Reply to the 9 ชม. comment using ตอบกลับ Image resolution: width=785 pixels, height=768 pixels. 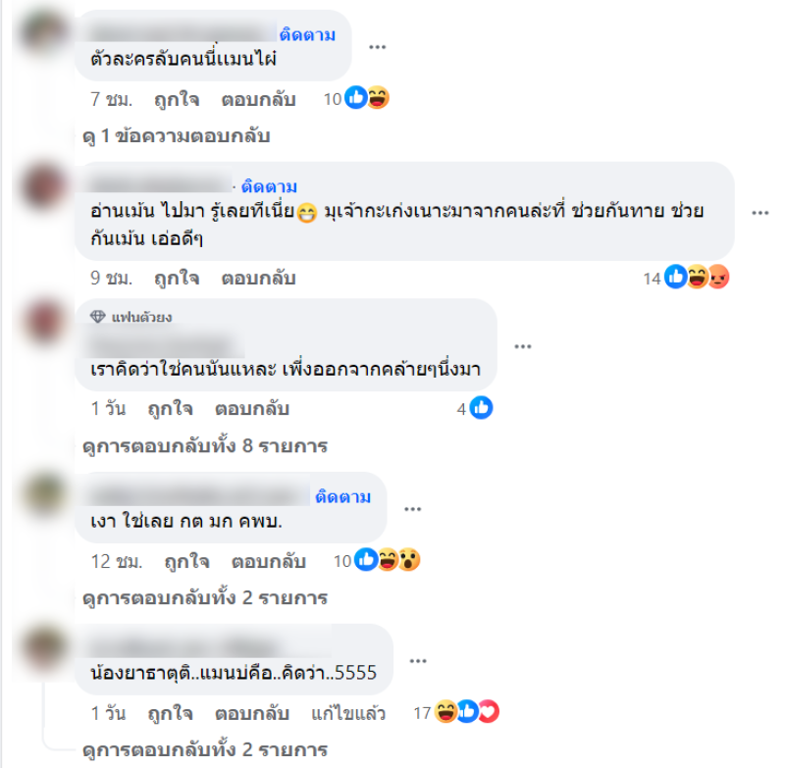(x=258, y=279)
